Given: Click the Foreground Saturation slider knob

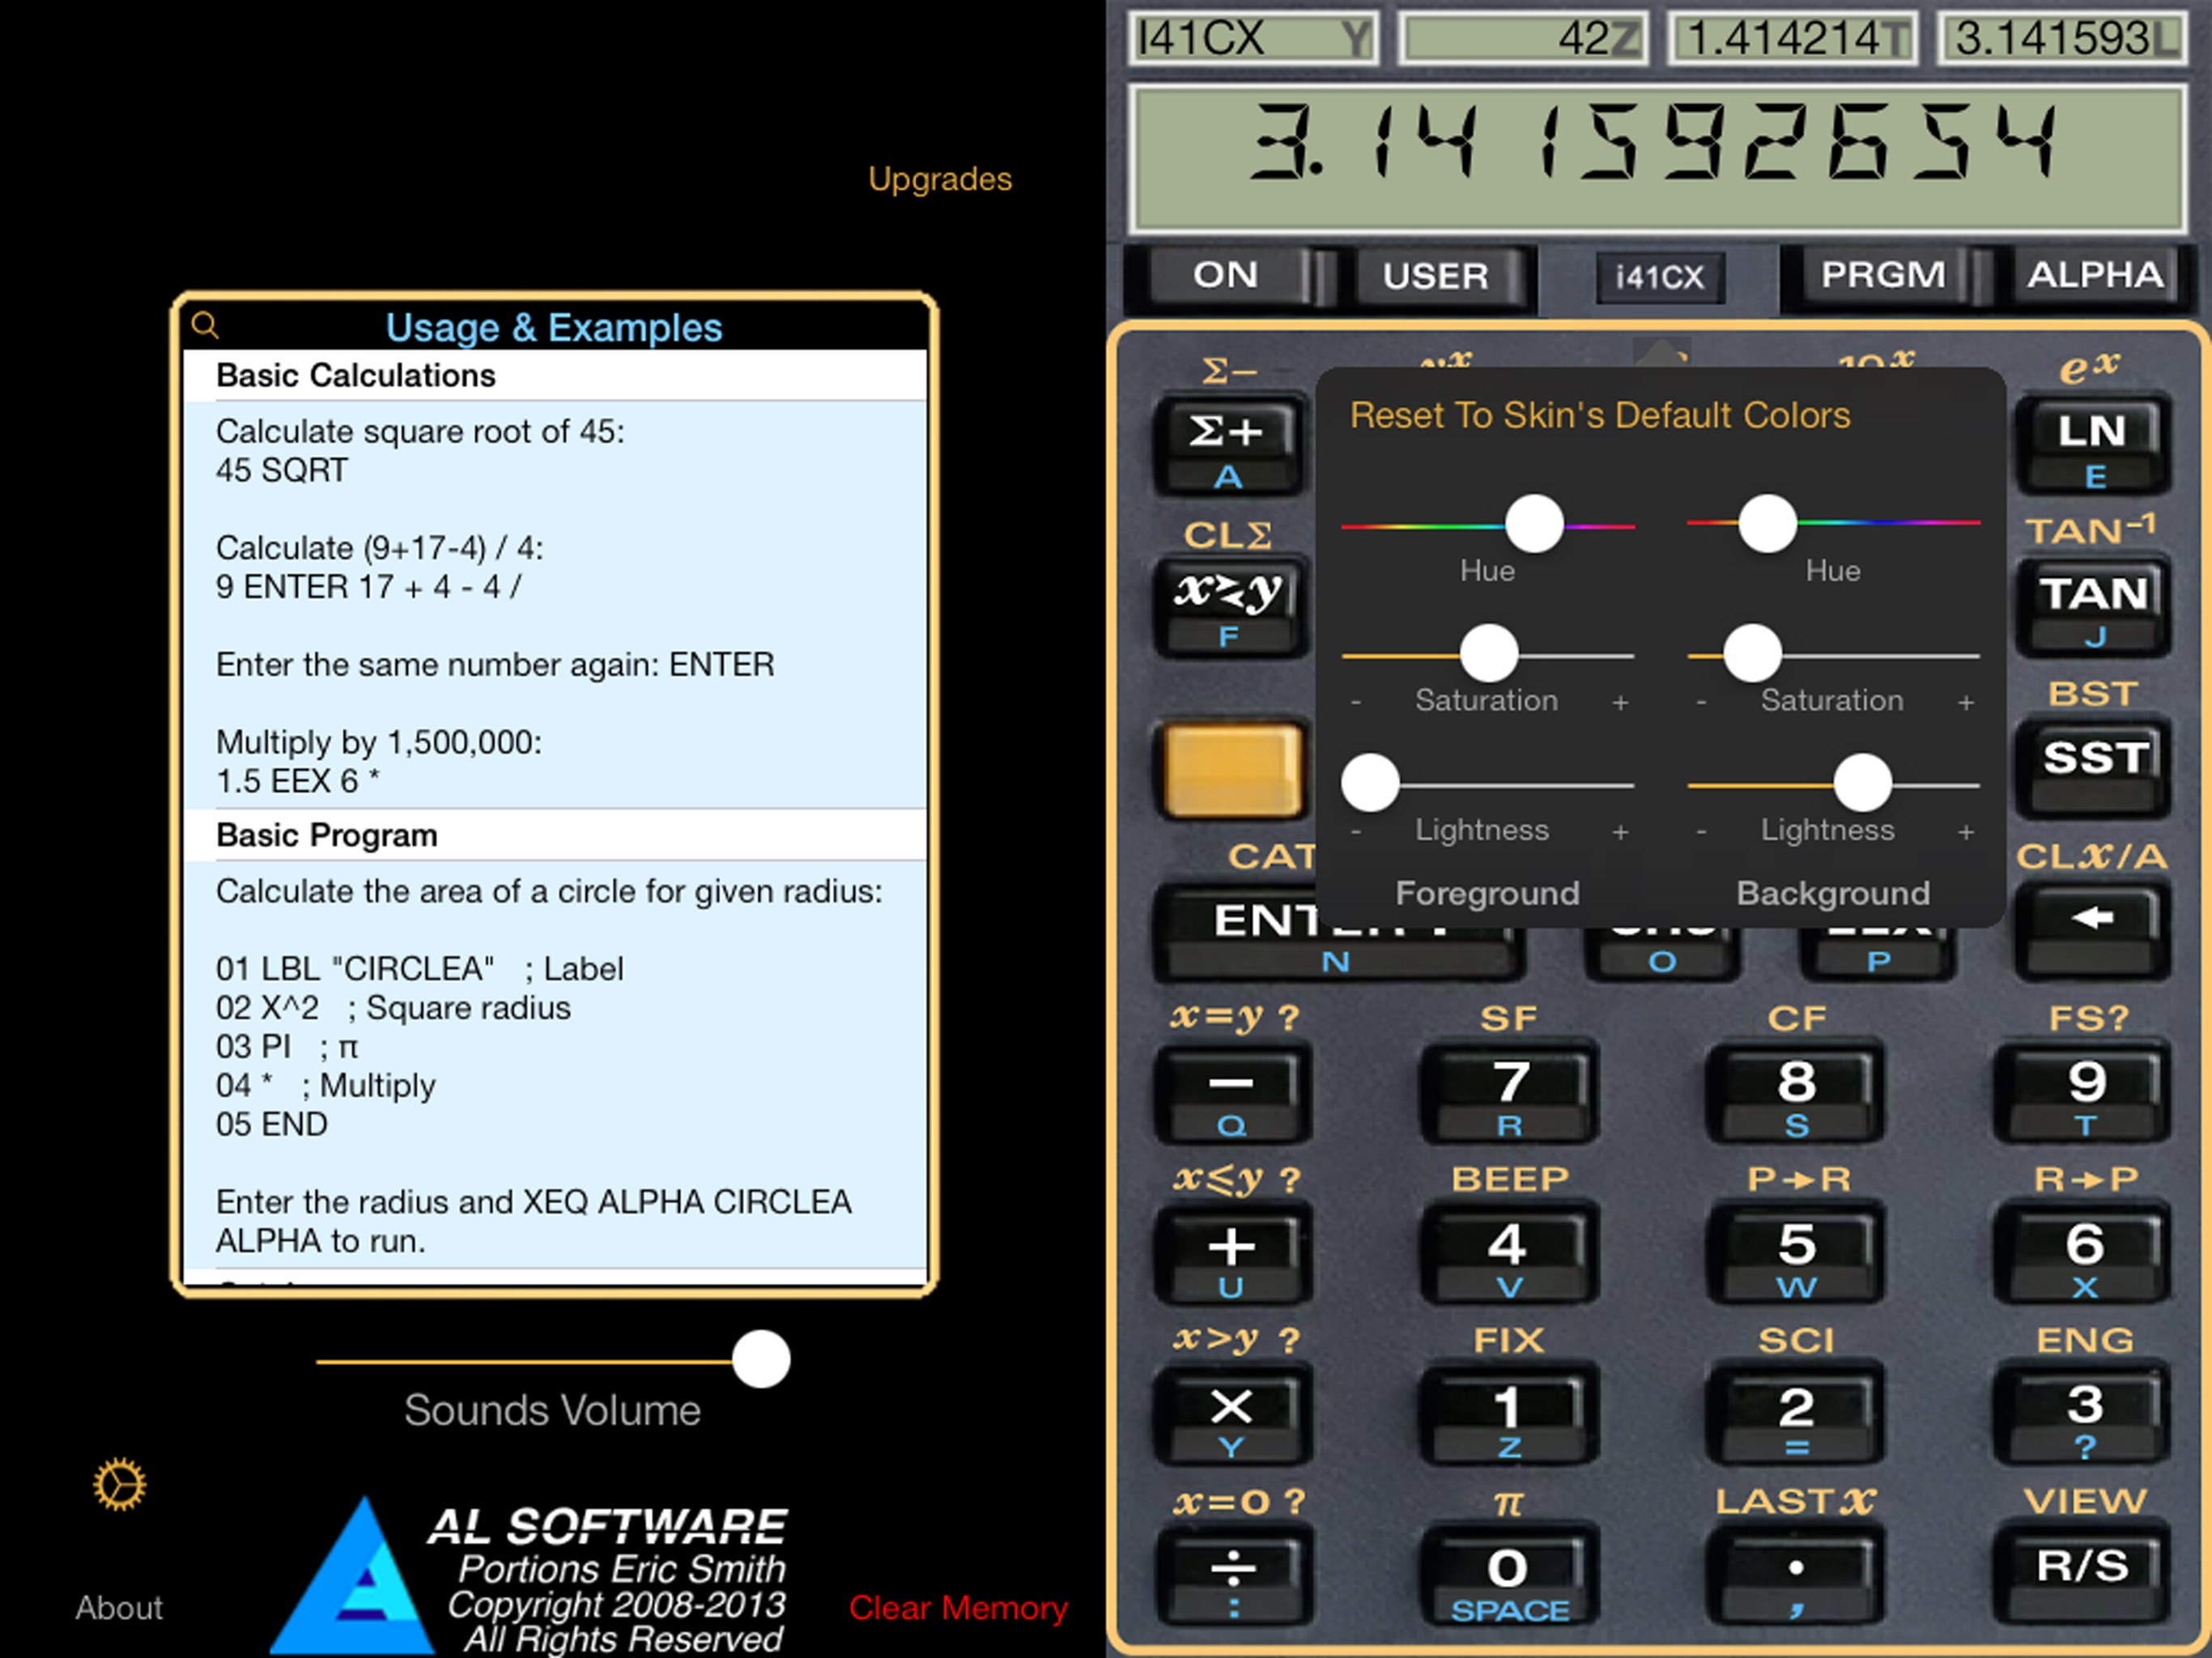Looking at the screenshot, I should pos(1489,654).
